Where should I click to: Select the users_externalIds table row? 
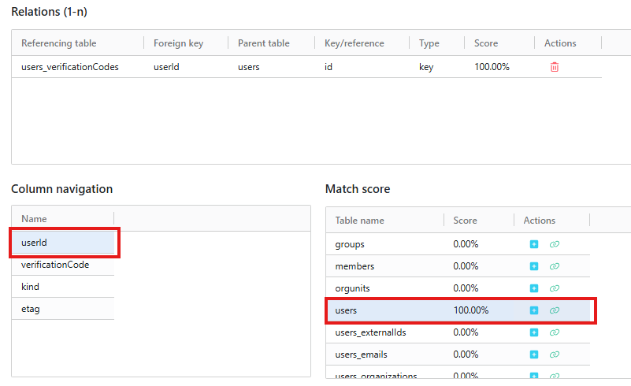(458, 332)
